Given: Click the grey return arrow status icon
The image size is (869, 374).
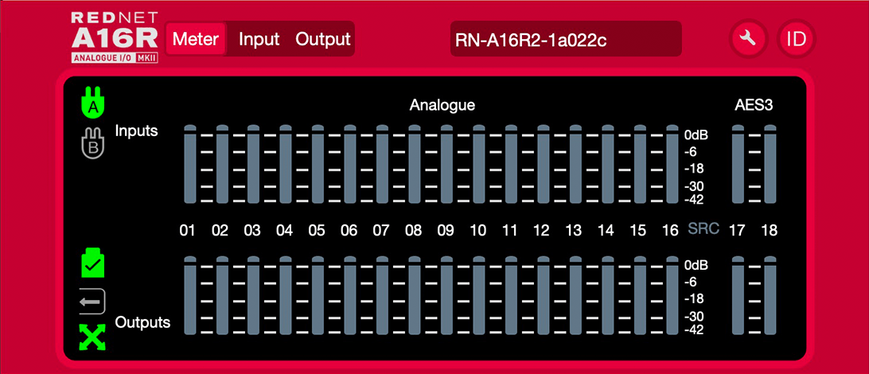Looking at the screenshot, I should pos(92,302).
